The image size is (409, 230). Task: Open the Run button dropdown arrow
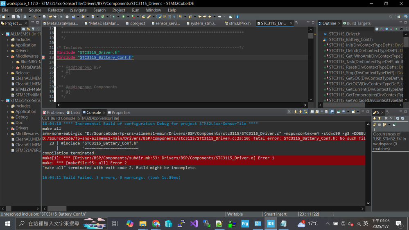pos(128,17)
